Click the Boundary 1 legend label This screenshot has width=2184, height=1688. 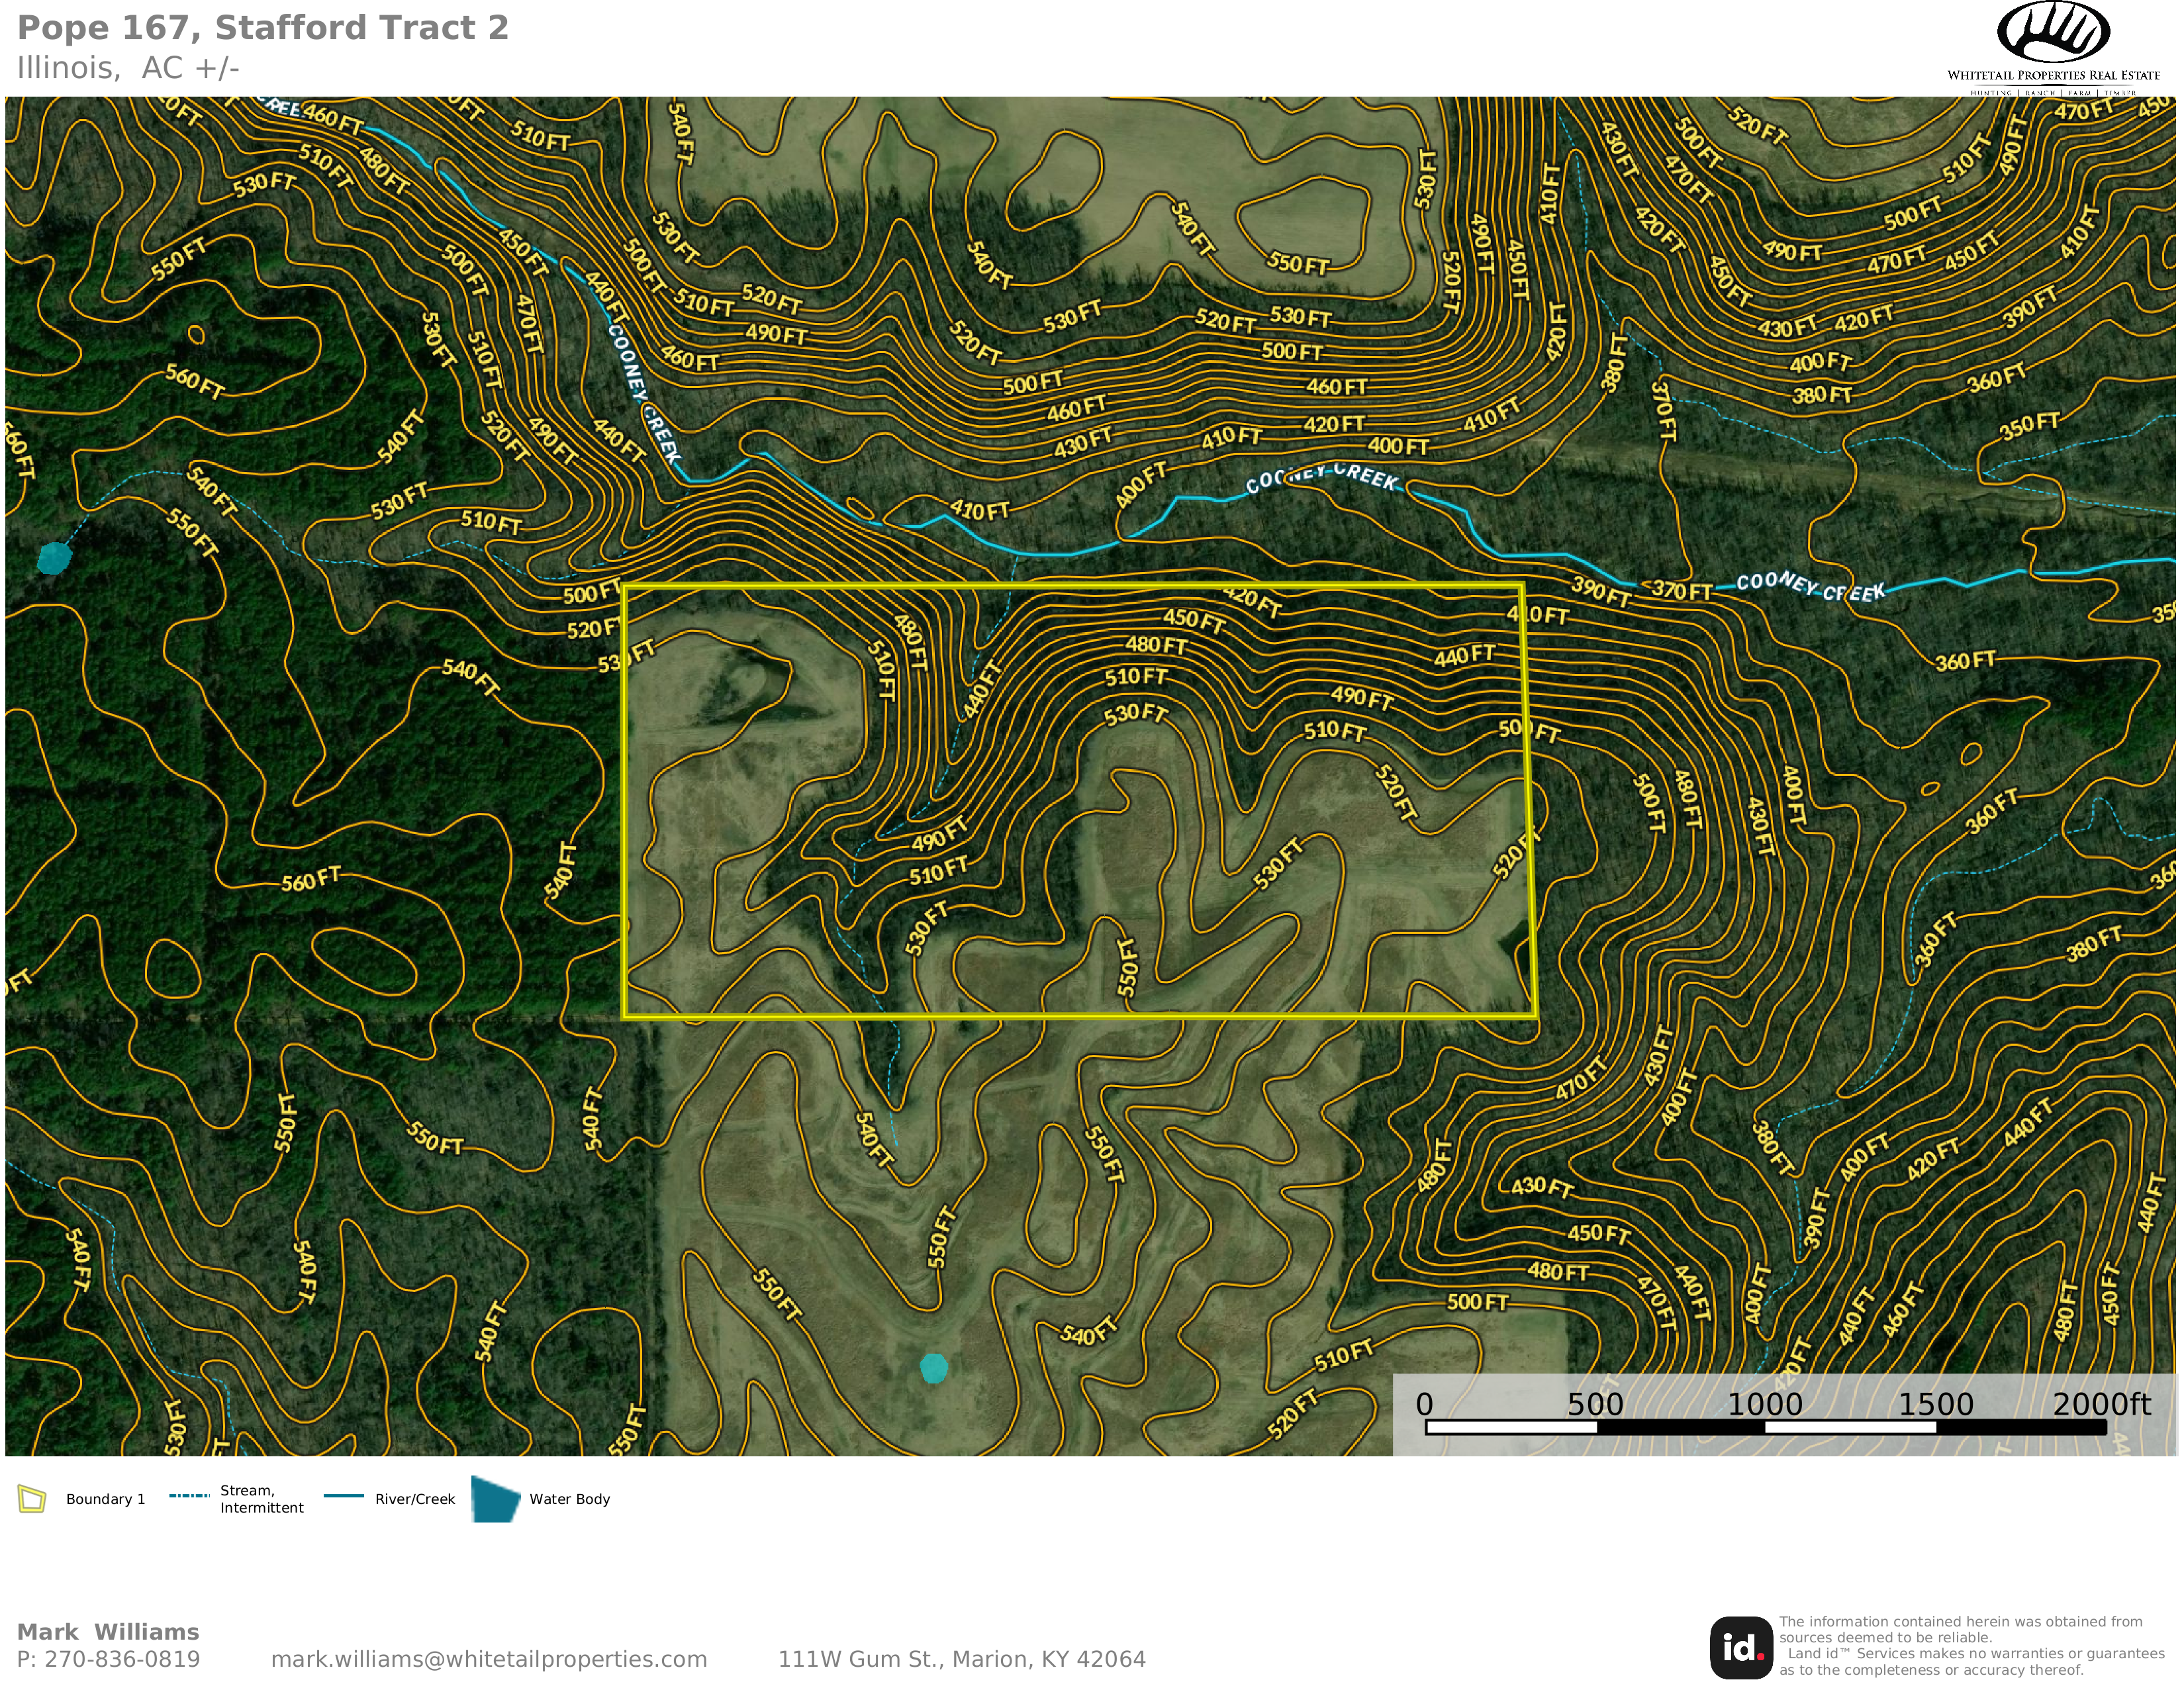105,1499
